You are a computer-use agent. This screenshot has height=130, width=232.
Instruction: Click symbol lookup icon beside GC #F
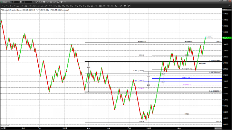coord(21,2)
